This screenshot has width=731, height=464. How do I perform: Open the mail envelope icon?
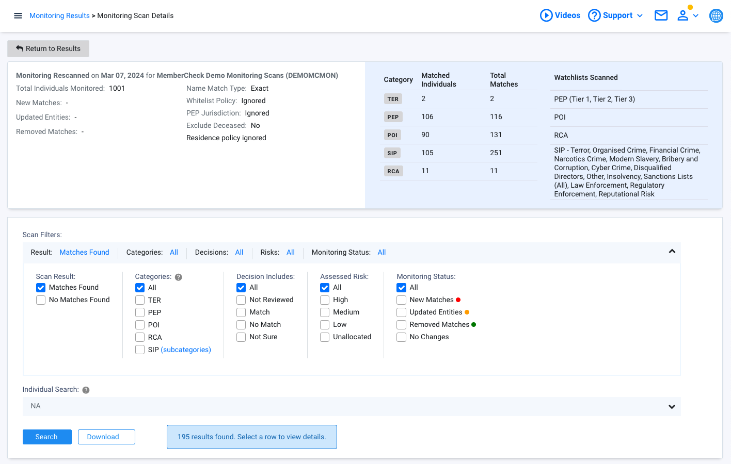pyautogui.click(x=661, y=15)
